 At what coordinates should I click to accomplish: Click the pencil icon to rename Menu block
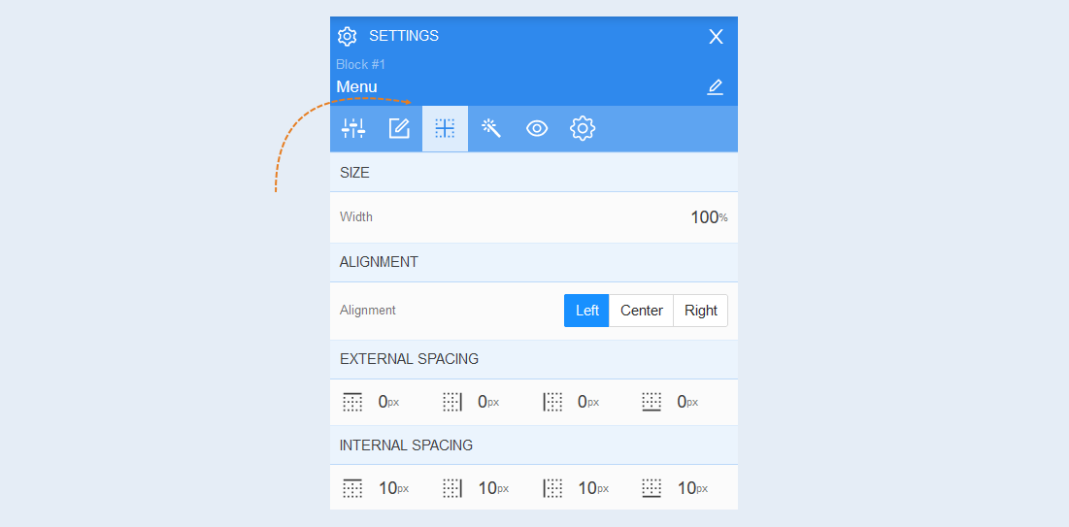coord(715,87)
